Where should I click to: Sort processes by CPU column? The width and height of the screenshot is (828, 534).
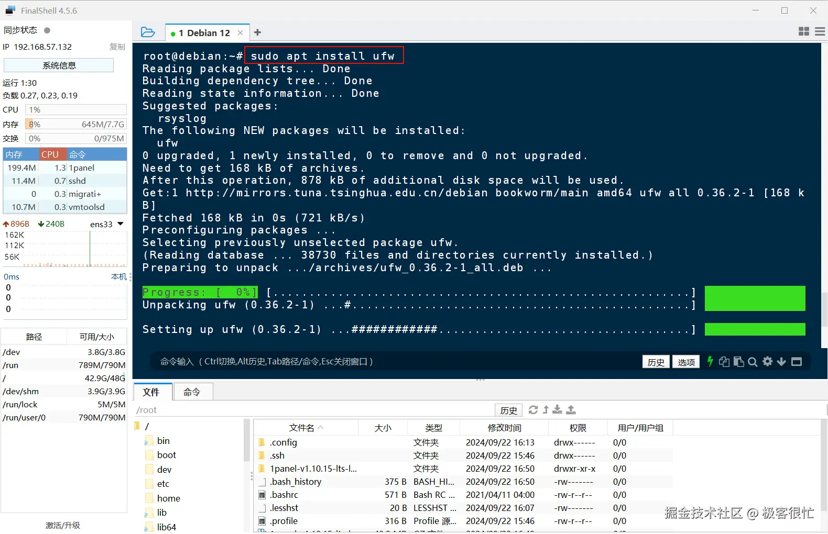[53, 154]
